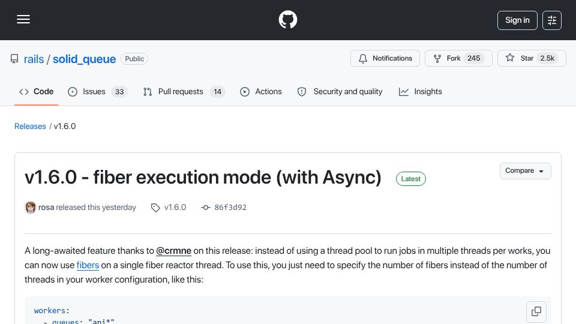Screen dimensions: 576x324
Task: Click the v1.6.0 breadcrumb text
Action: (x=65, y=127)
